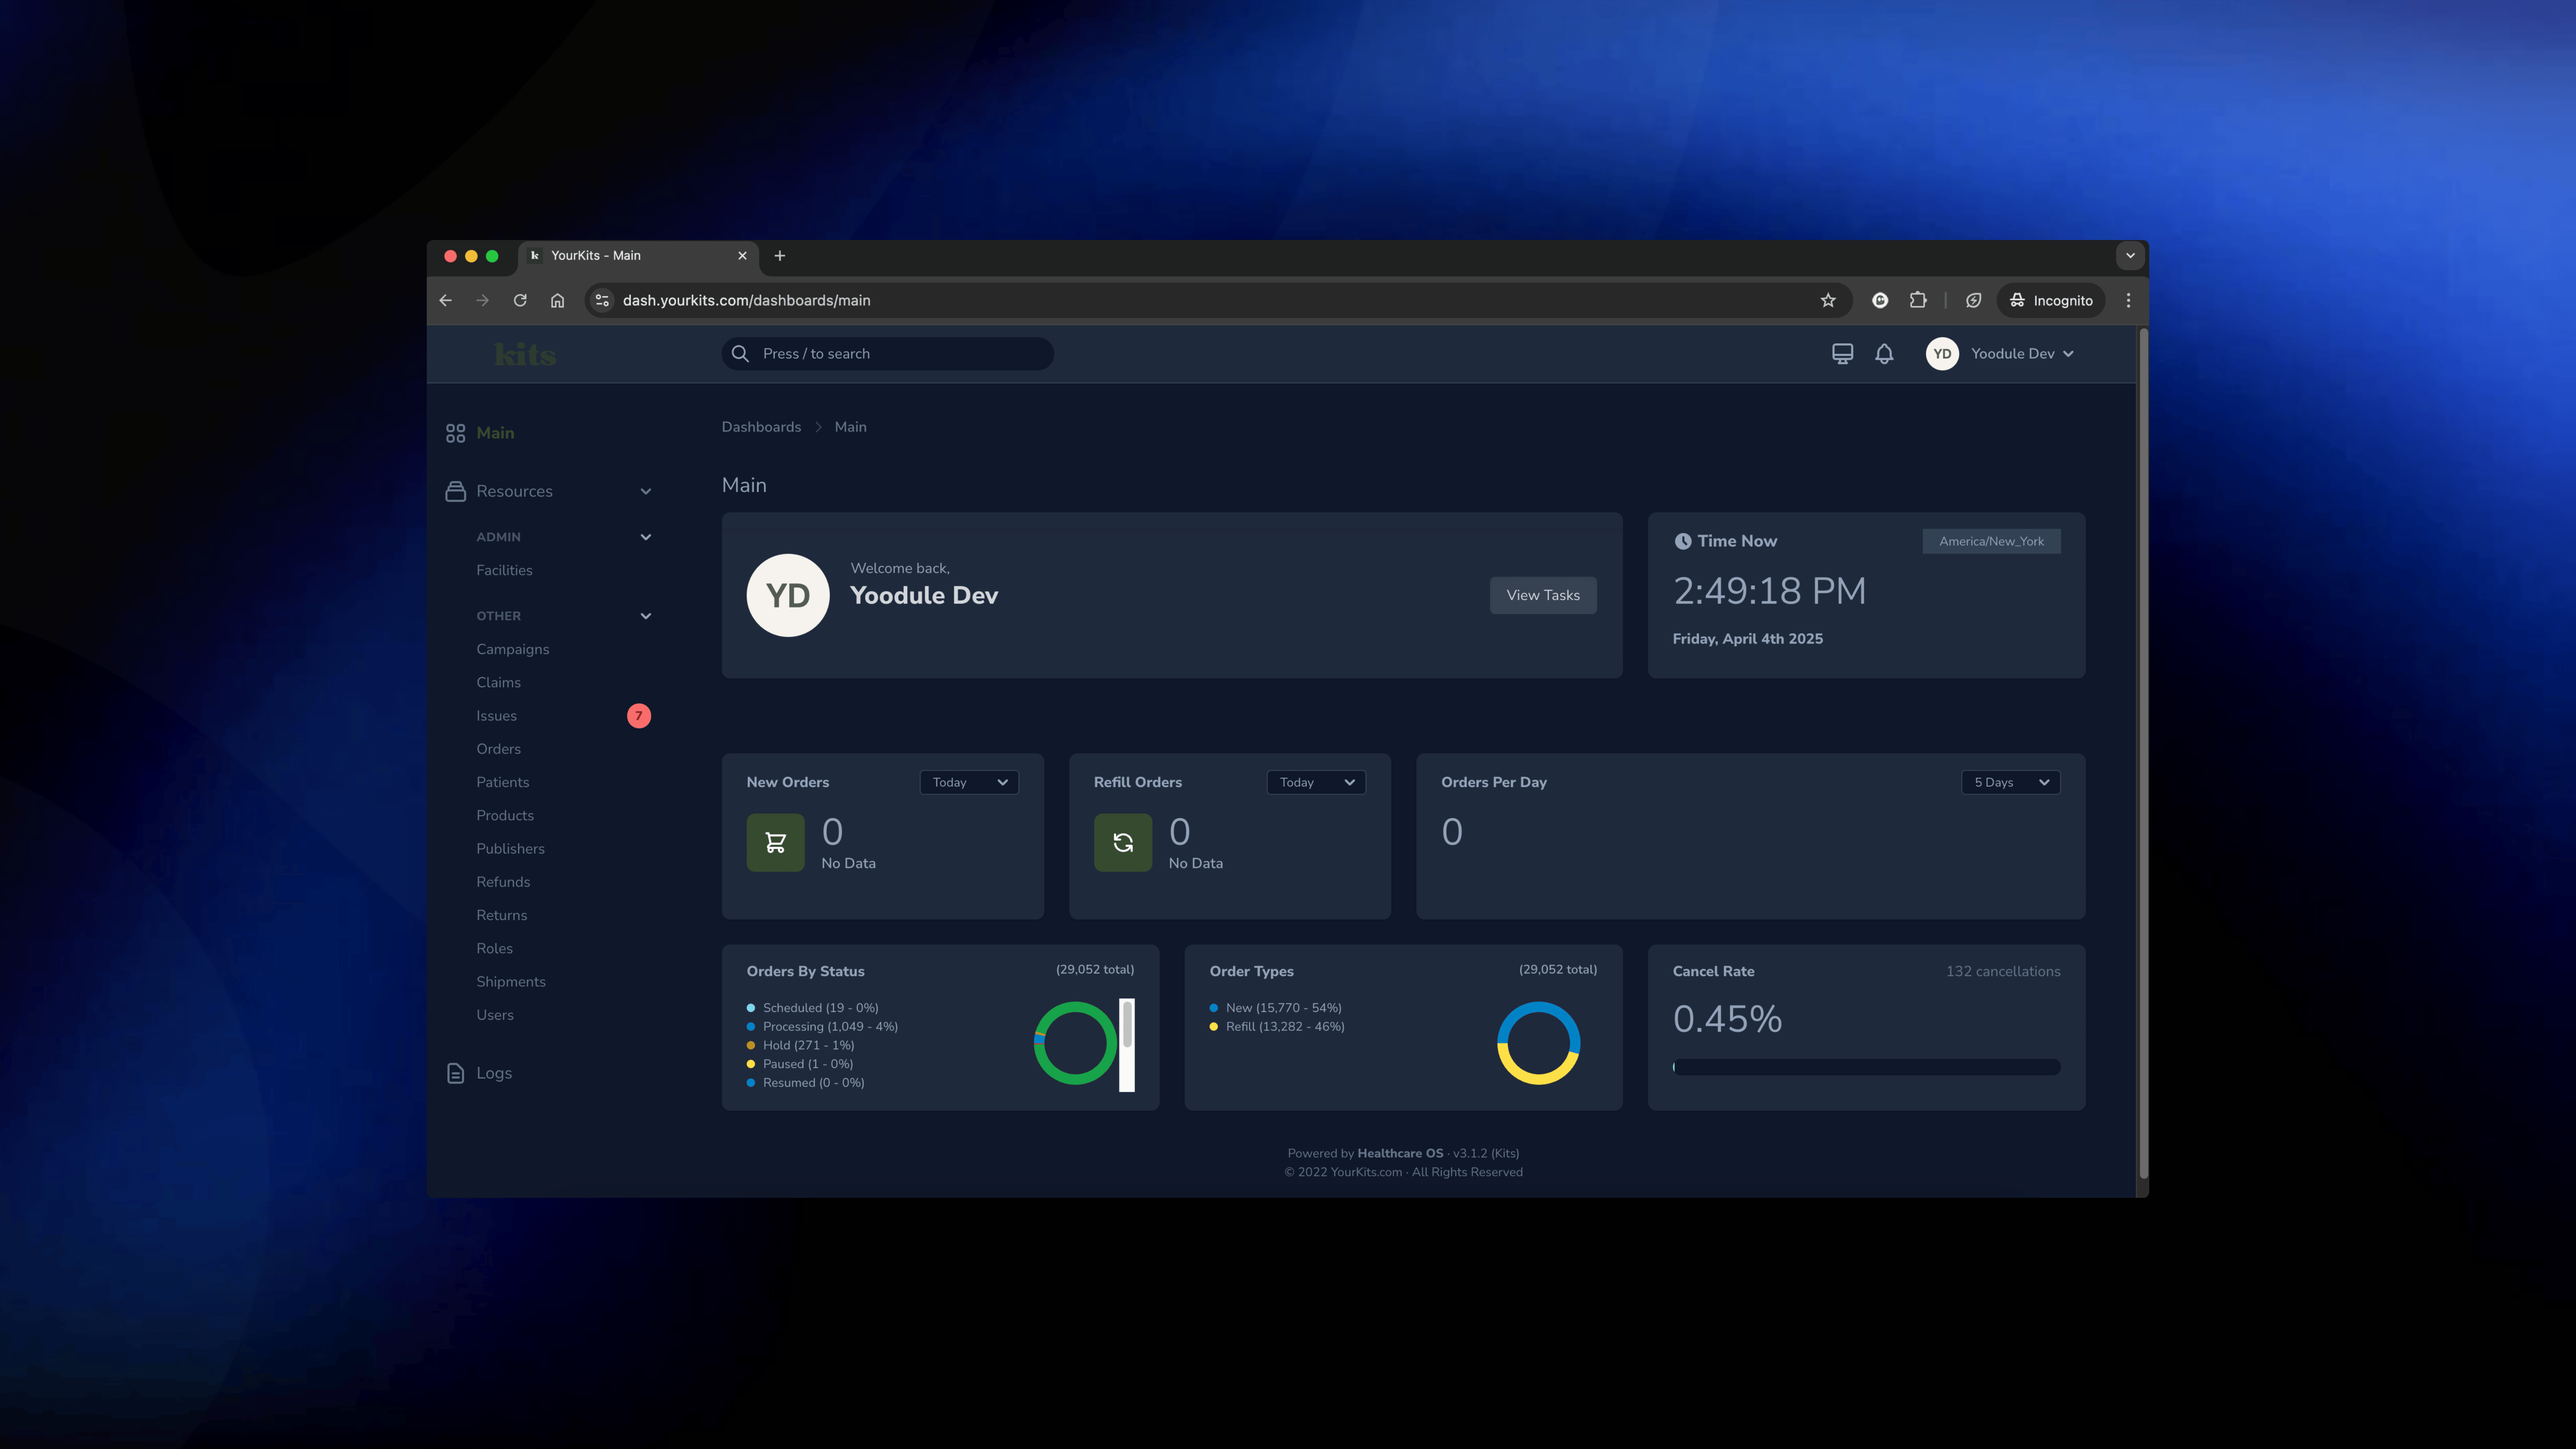The image size is (2576, 1449).
Task: Click the Resources box icon
Action: (x=455, y=491)
